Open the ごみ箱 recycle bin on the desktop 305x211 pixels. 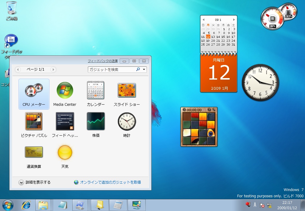coord(12,11)
